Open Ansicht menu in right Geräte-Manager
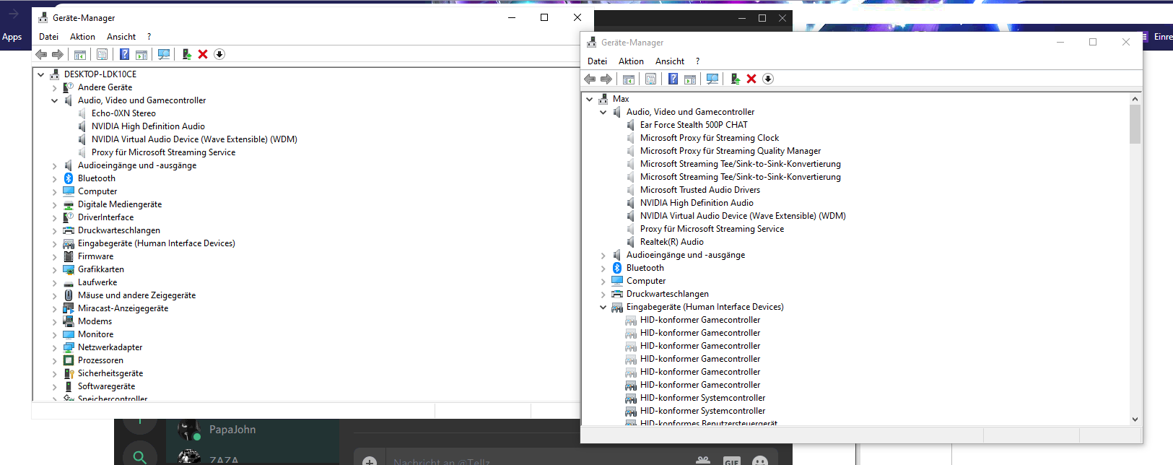The height and width of the screenshot is (465, 1173). point(670,61)
